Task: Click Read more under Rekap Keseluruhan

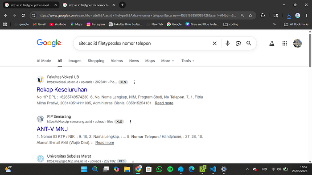Action: (x=164, y=103)
